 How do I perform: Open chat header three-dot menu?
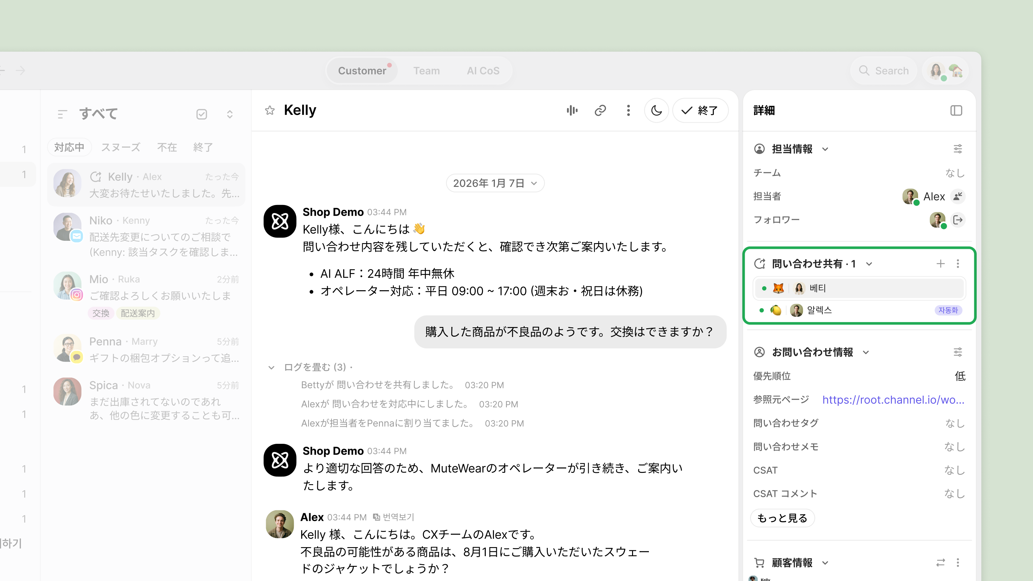[x=629, y=110]
